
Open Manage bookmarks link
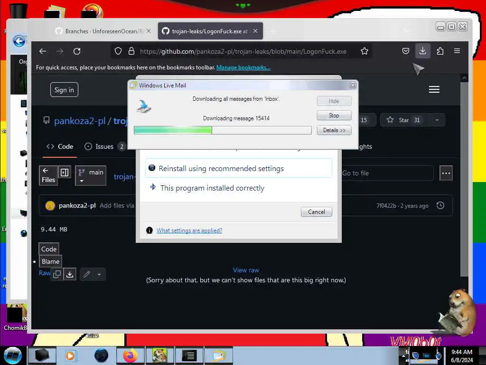[243, 67]
